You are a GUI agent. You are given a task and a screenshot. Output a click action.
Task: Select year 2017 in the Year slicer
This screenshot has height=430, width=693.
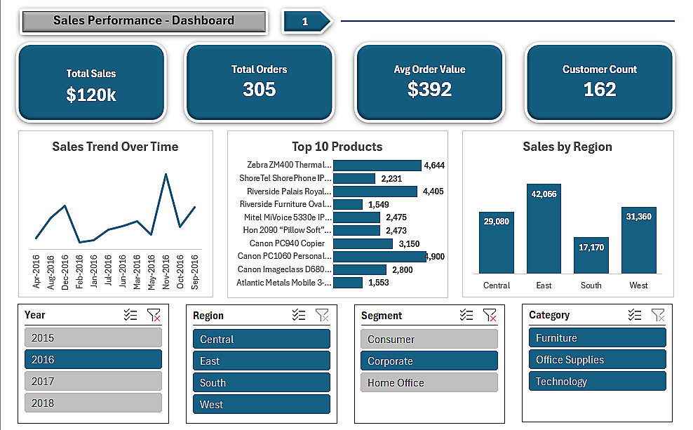pyautogui.click(x=93, y=381)
